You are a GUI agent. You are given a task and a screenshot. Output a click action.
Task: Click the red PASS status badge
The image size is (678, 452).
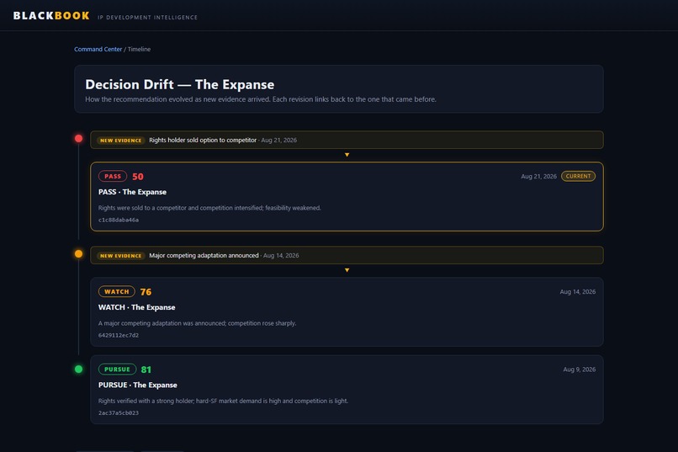pyautogui.click(x=113, y=177)
